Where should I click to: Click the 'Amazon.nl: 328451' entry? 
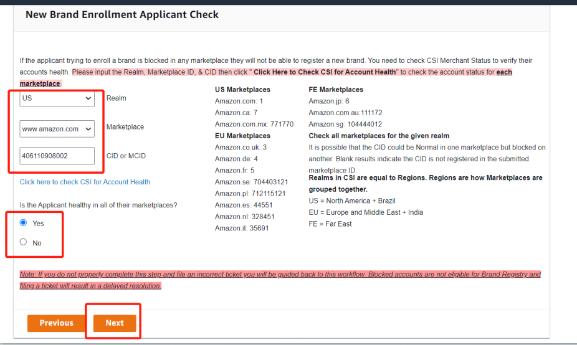[x=245, y=217]
